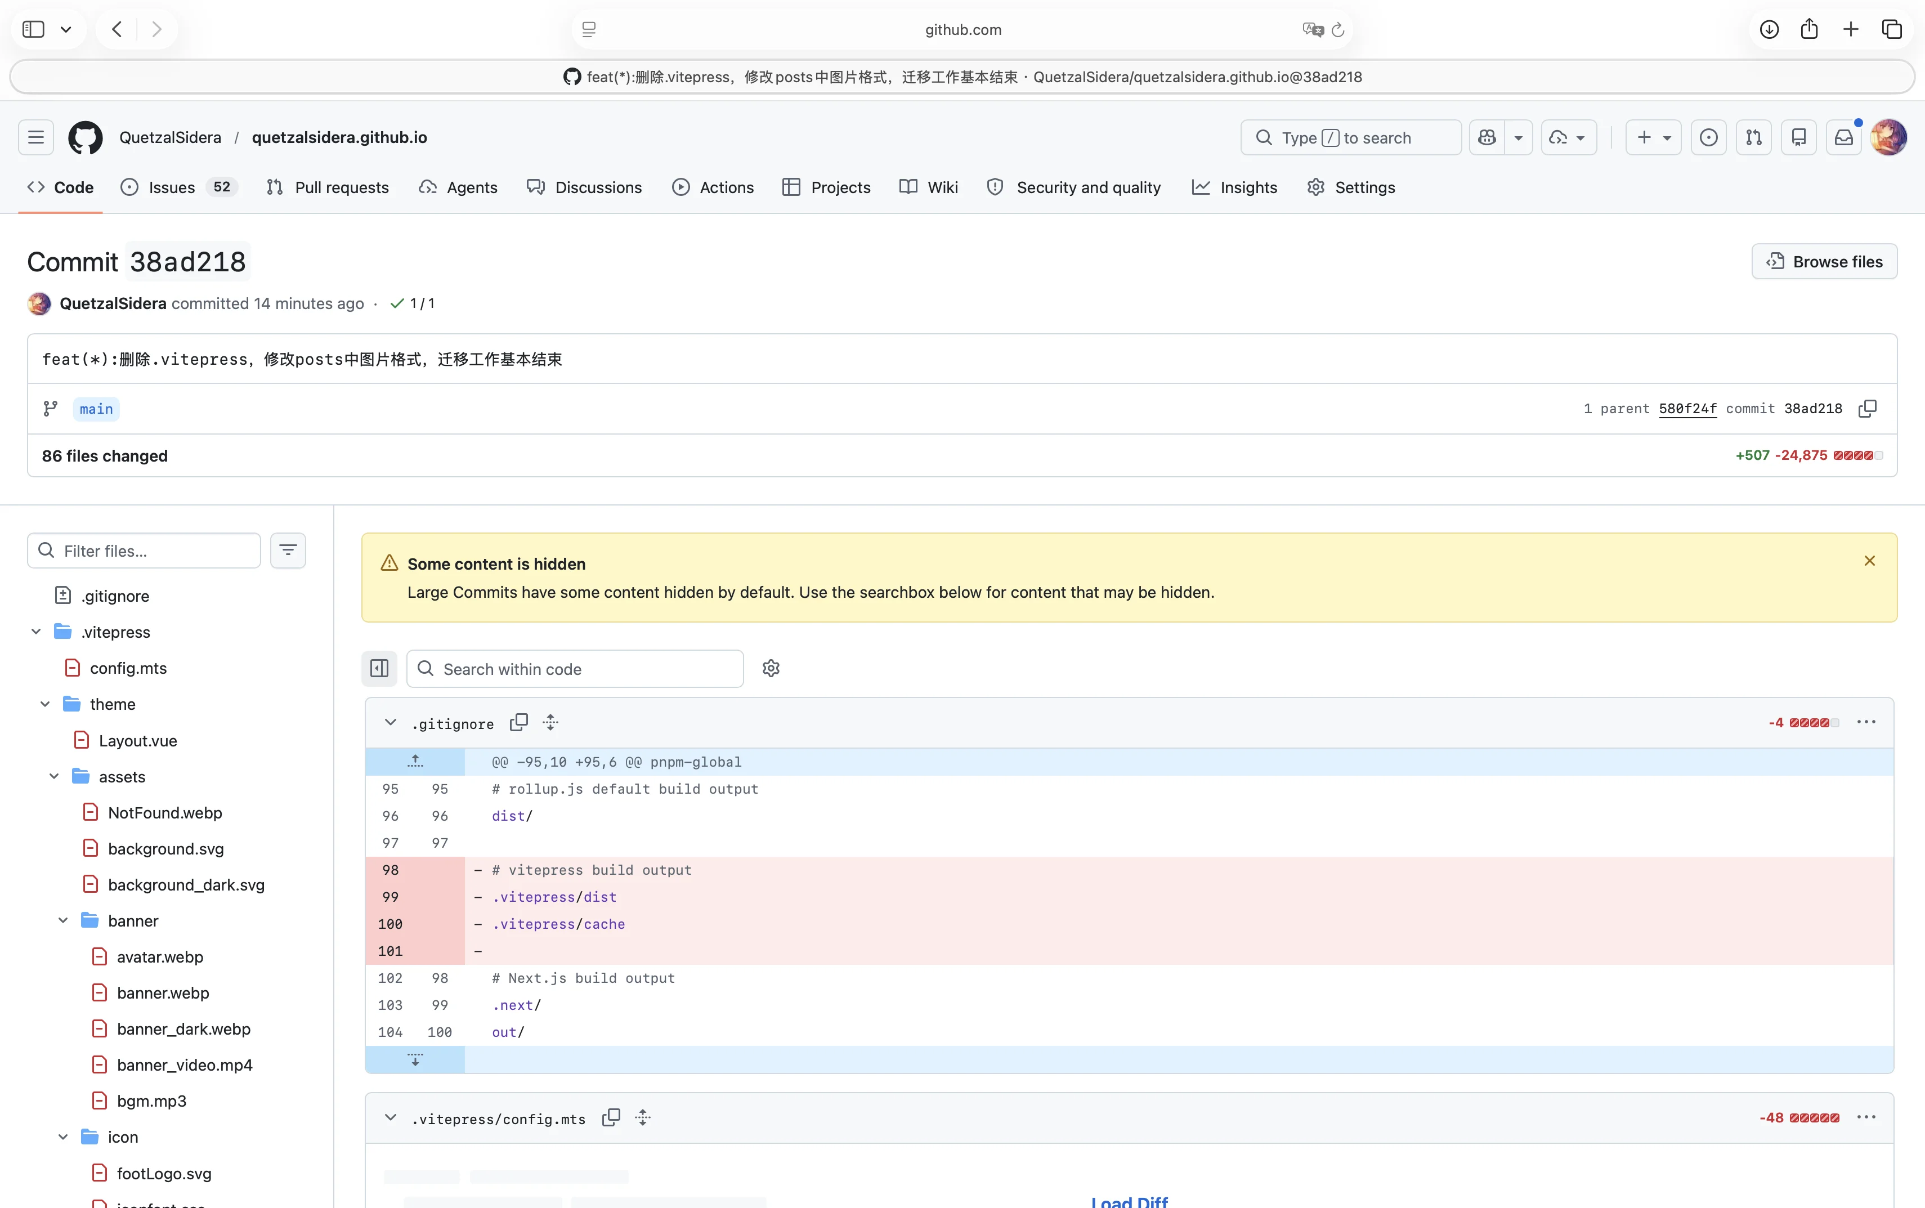The image size is (1925, 1208).
Task: Open parent commit 580f24f link
Action: [1687, 408]
